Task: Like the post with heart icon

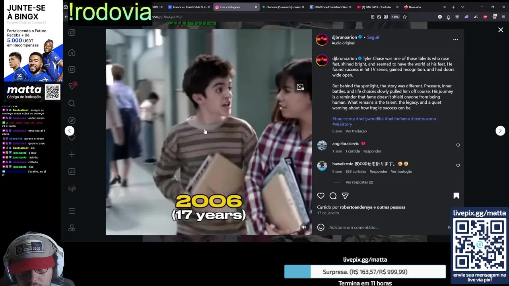Action: coord(321,195)
